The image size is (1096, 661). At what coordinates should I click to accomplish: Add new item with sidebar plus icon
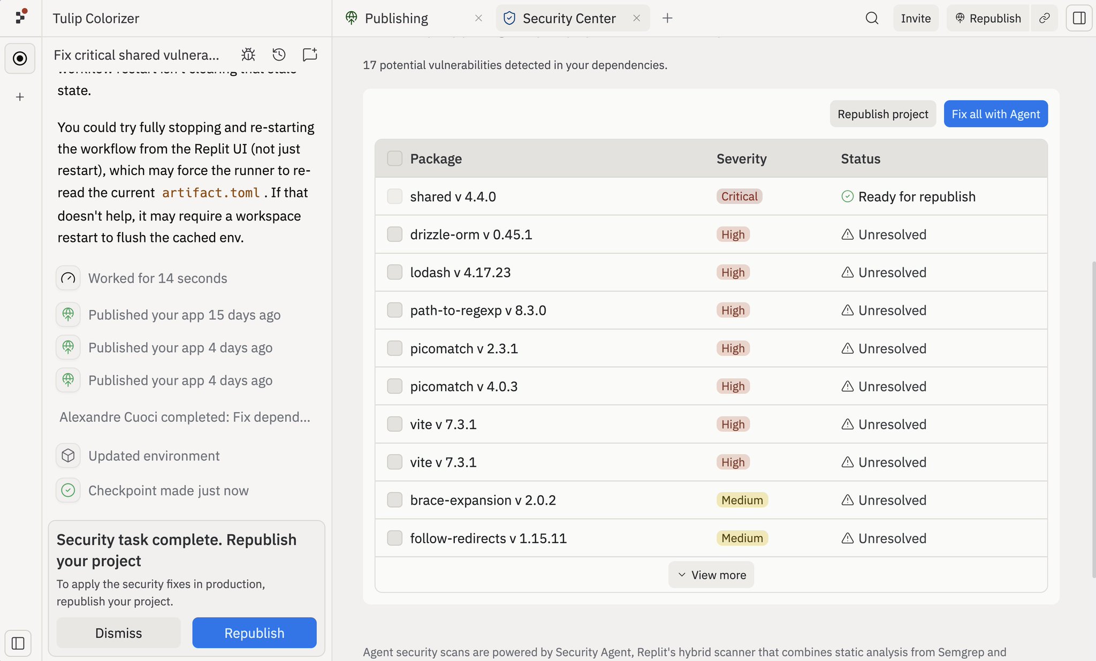(20, 97)
